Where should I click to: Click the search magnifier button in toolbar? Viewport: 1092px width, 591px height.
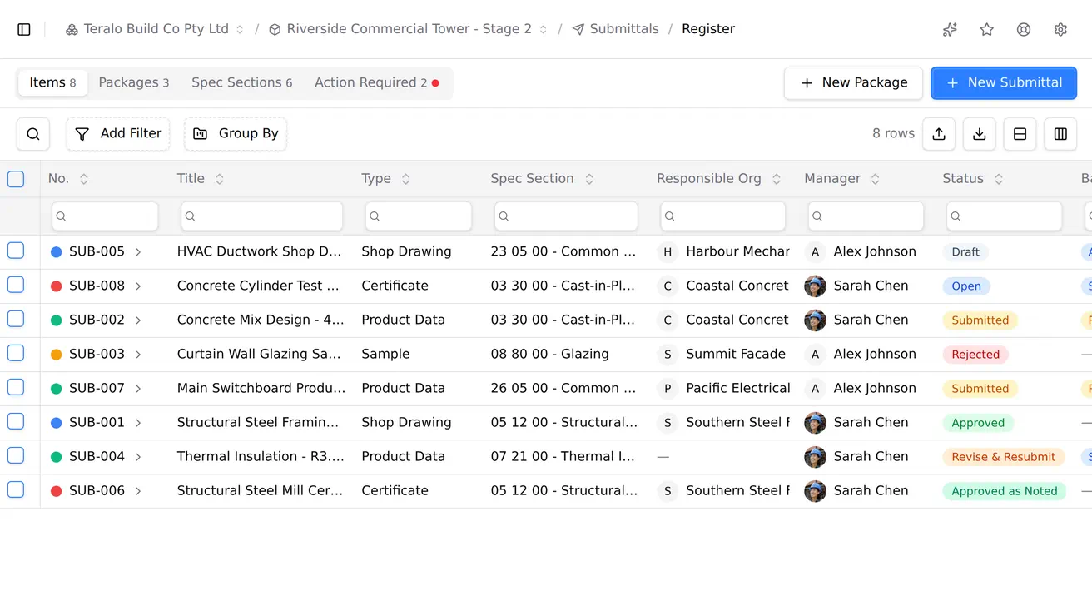coord(33,134)
